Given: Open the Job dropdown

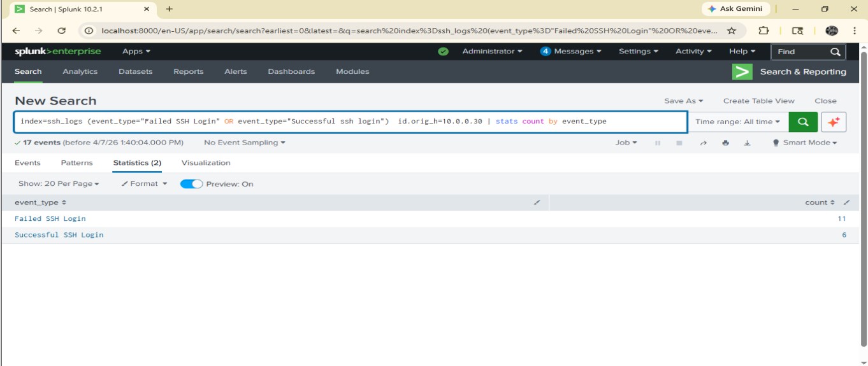Looking at the screenshot, I should coord(626,143).
